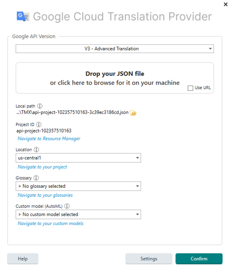This screenshot has height=269, width=230.
Task: Click the Location info icon
Action: 36,149
